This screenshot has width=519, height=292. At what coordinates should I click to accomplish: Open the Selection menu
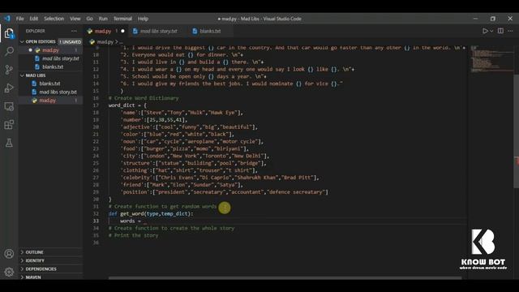54,19
